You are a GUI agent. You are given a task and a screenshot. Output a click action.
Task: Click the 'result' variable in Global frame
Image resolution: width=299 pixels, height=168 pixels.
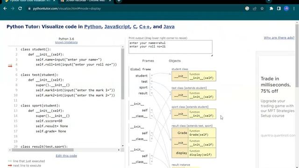pos(143,93)
